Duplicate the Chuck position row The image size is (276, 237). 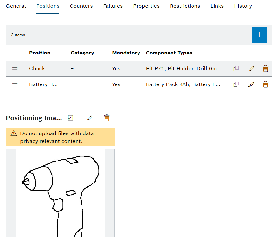pos(236,68)
